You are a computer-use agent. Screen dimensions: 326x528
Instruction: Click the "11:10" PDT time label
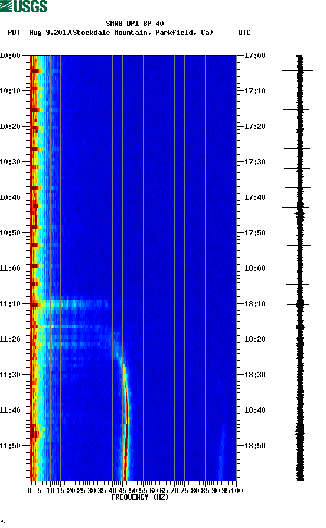point(10,303)
